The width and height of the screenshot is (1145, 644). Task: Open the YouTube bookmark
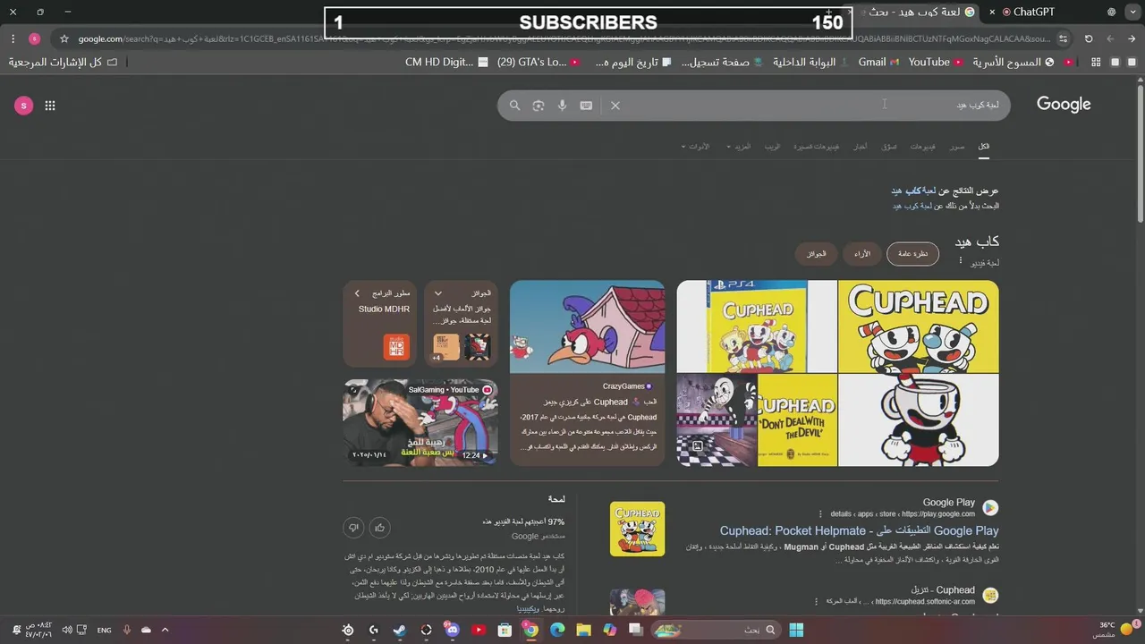[x=936, y=62]
